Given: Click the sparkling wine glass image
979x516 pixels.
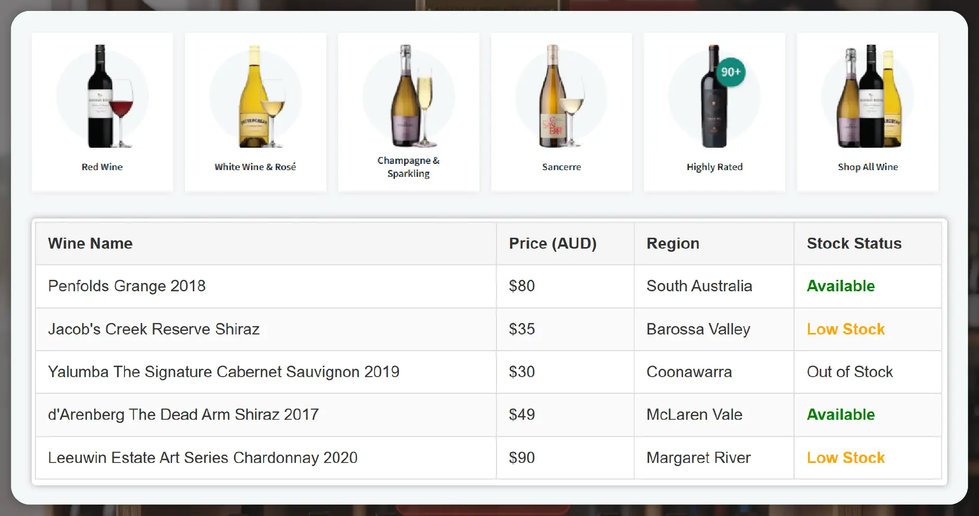Looking at the screenshot, I should click(x=425, y=104).
